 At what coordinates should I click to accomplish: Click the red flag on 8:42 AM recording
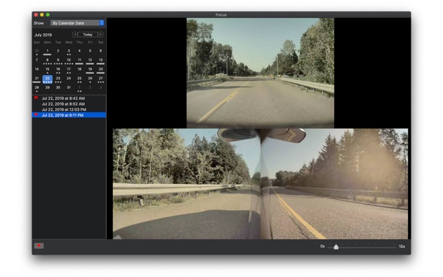(x=37, y=99)
